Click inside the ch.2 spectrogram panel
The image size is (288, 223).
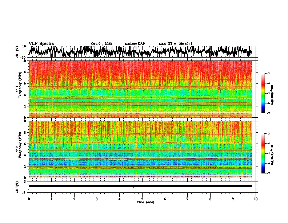[140, 149]
